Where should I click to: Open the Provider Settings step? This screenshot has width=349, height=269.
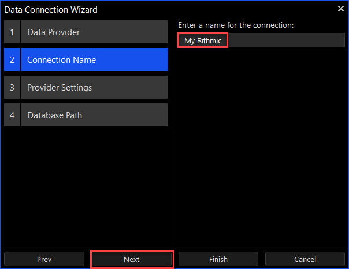[x=95, y=87]
